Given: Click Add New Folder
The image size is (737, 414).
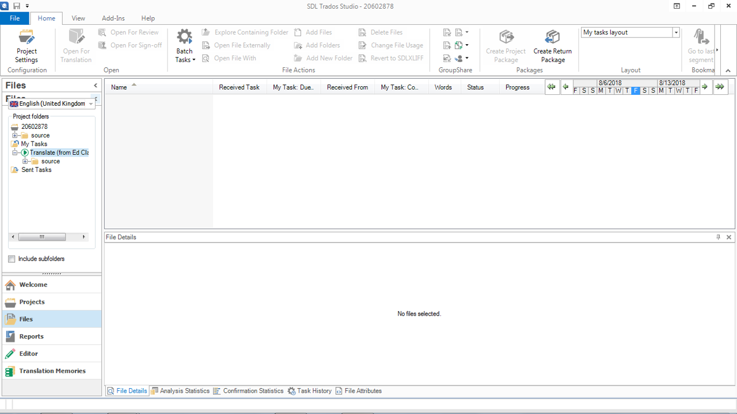Looking at the screenshot, I should pos(323,58).
